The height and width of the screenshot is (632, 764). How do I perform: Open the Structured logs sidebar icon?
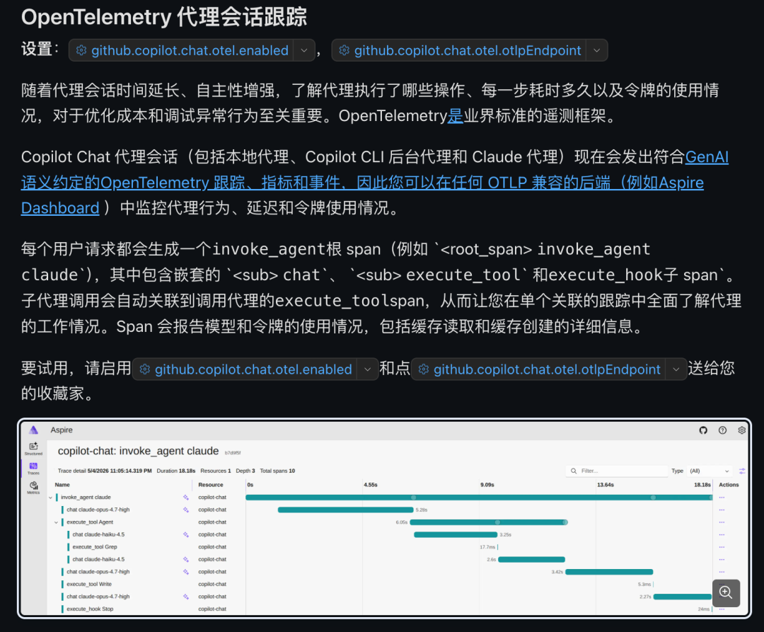click(x=33, y=448)
